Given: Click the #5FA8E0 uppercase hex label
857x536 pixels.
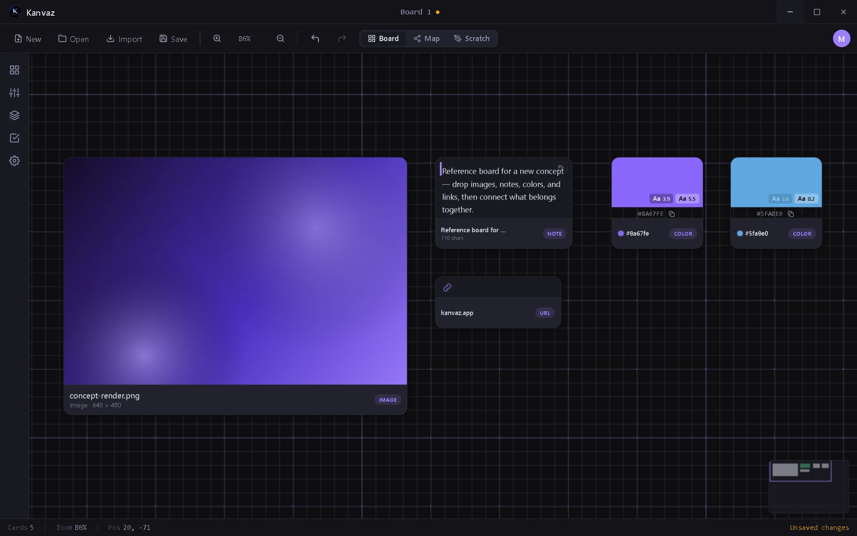Looking at the screenshot, I should pyautogui.click(x=769, y=214).
